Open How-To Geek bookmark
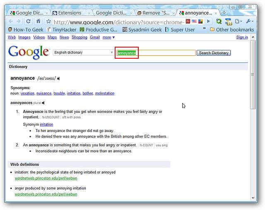This screenshot has height=210, width=265. pos(26,30)
